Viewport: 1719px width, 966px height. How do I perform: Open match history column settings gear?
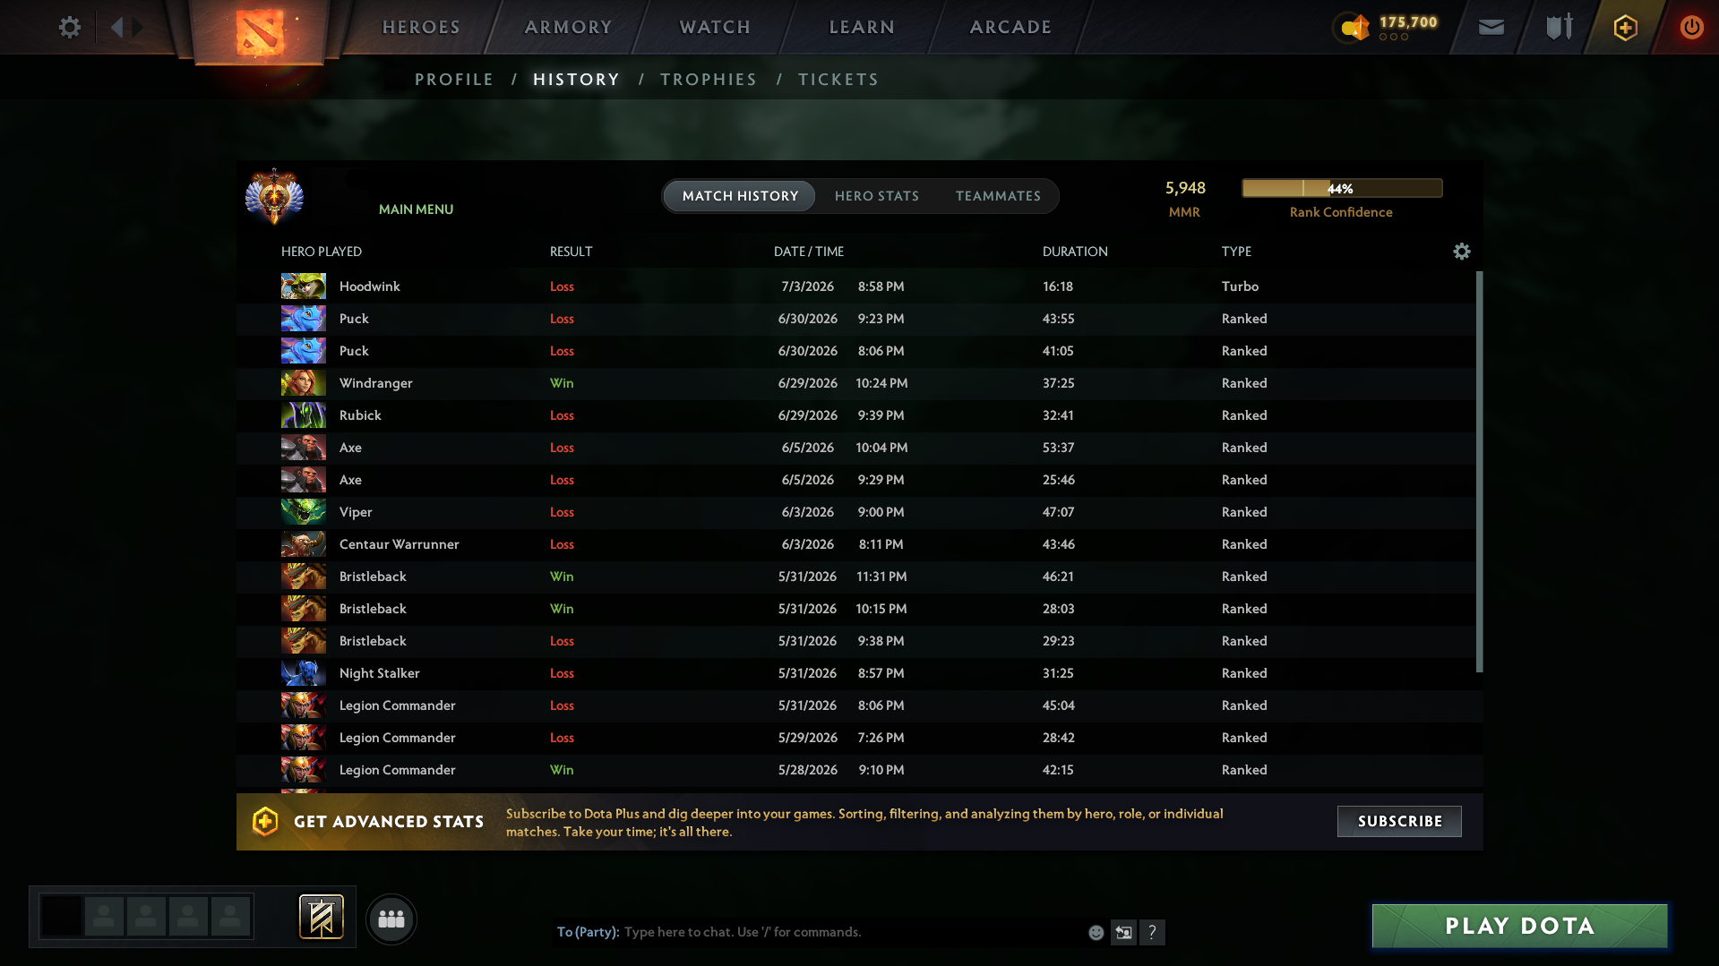[1462, 252]
